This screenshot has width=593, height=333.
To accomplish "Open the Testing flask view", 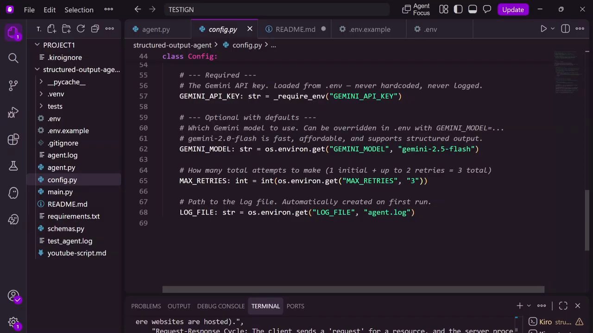I will point(13,166).
